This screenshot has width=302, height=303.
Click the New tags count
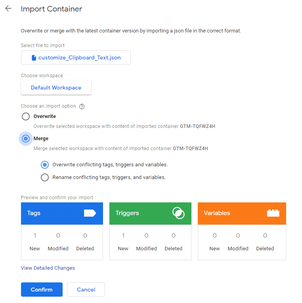point(34,236)
